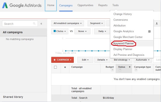
Task: Open Display Planner from Tools menu
Action: [132, 49]
